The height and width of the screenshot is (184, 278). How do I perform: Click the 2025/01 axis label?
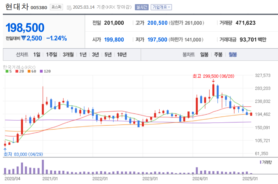(x=250, y=178)
